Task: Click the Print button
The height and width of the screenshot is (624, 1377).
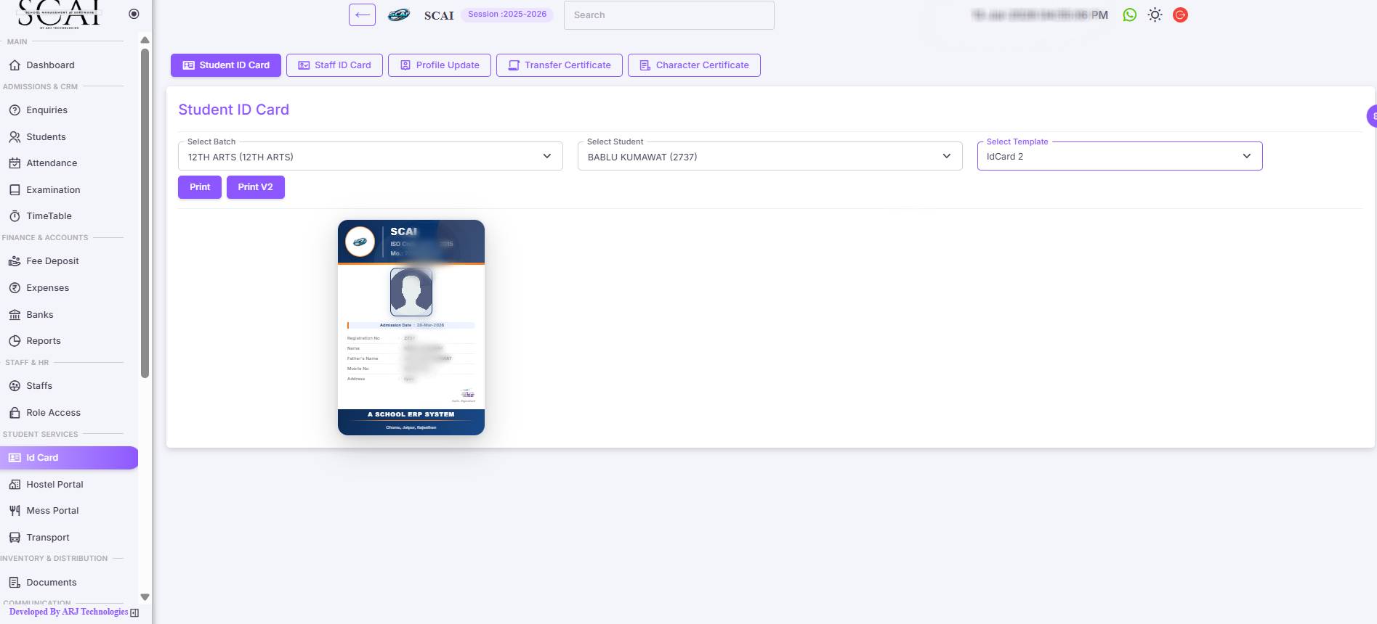Action: coord(200,187)
